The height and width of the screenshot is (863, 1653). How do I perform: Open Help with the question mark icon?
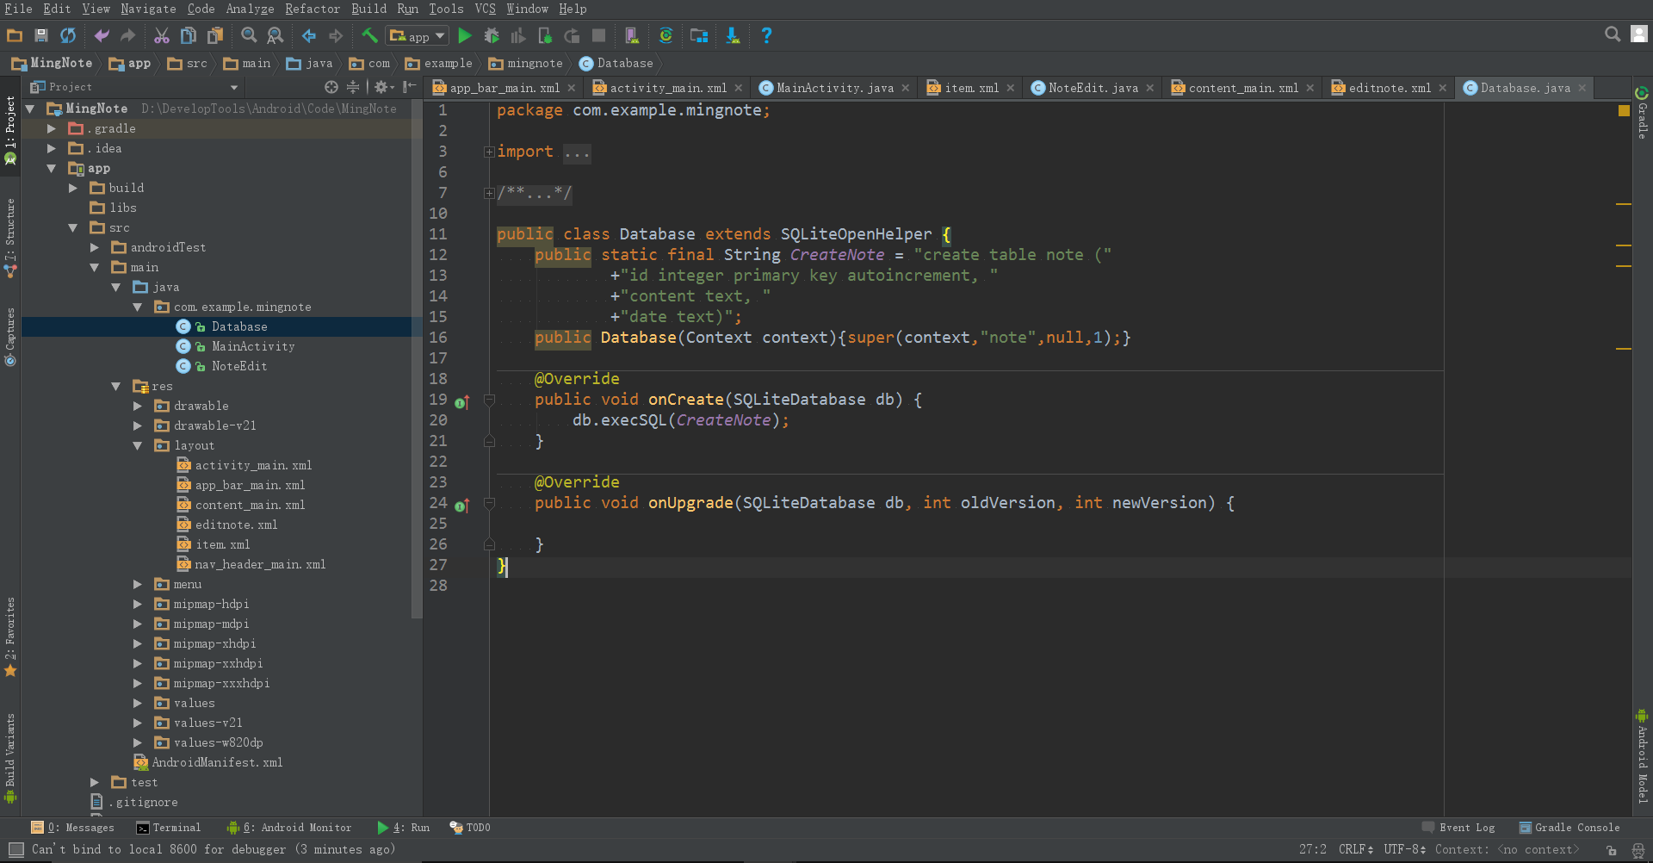coord(766,35)
